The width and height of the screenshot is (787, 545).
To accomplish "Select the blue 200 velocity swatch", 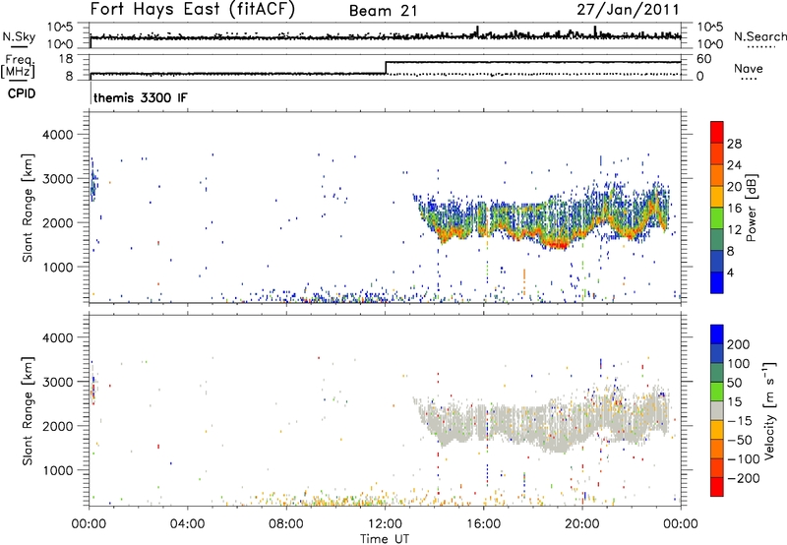I will [x=717, y=334].
